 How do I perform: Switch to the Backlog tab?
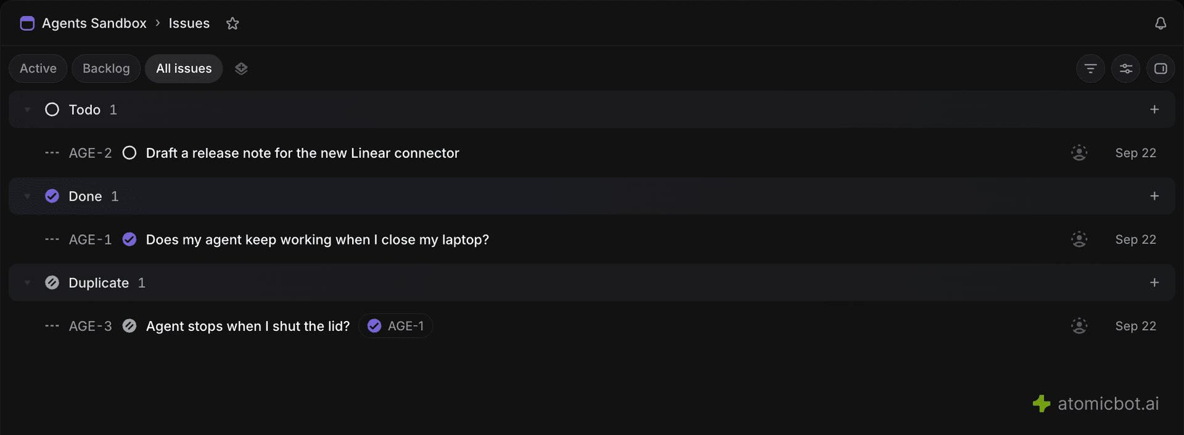[106, 68]
